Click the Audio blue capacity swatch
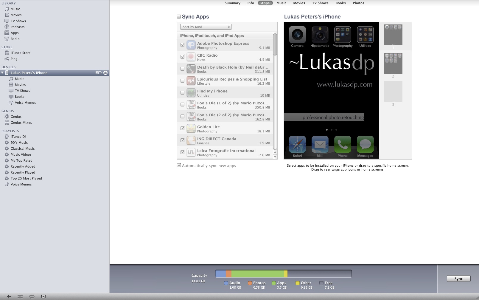Screen dimensions: 479x300 (x=226, y=283)
